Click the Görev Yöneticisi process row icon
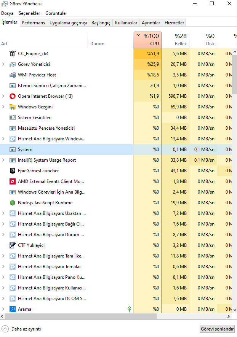 point(13,64)
